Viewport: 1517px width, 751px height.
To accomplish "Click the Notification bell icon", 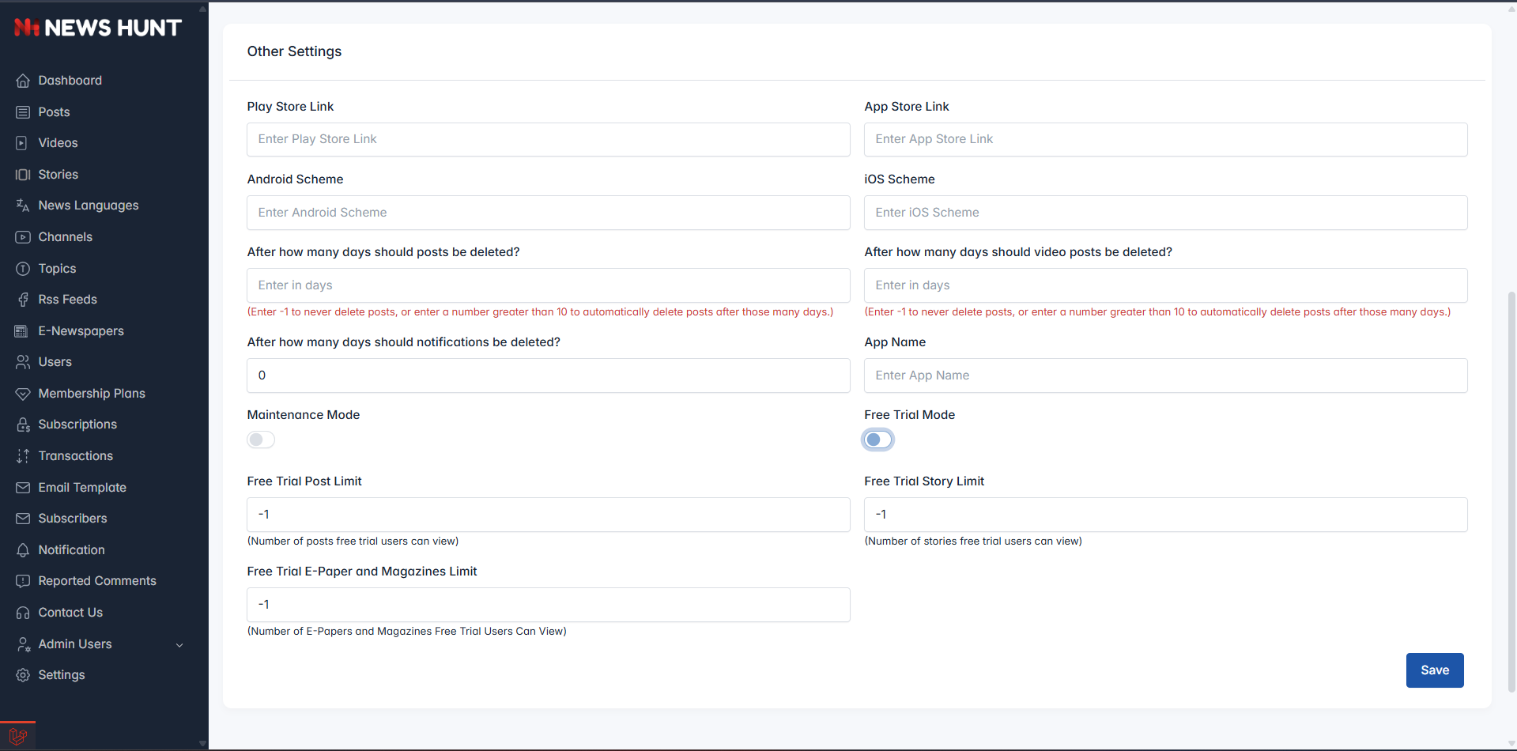I will [23, 550].
